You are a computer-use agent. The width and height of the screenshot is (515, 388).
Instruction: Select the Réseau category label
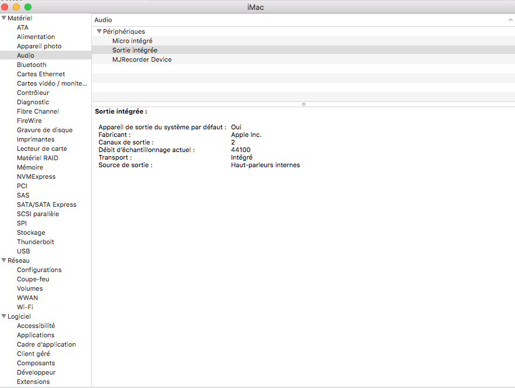[x=19, y=260]
